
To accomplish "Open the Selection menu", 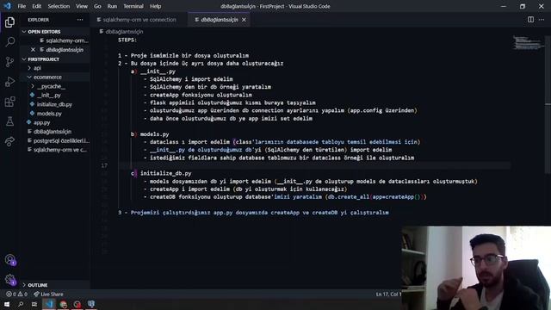I will coord(59,6).
